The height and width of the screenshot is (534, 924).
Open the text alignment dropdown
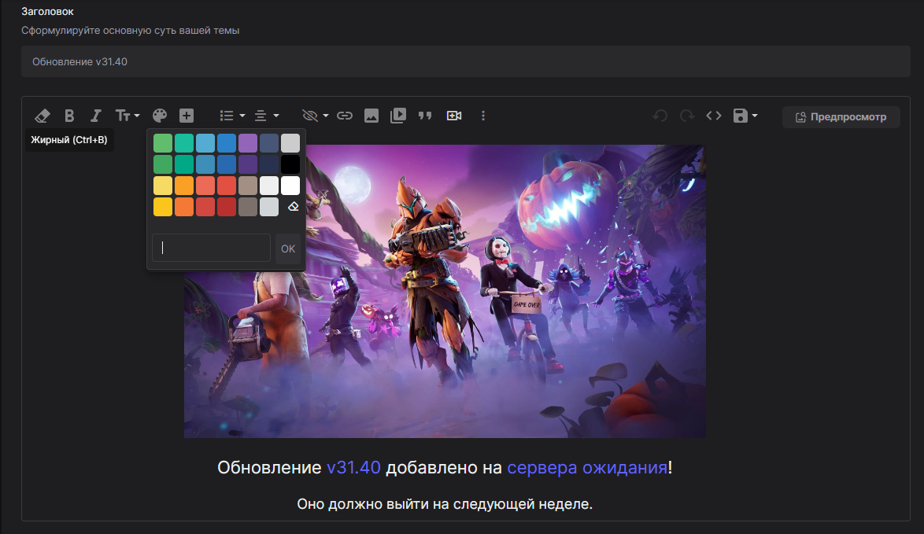pyautogui.click(x=266, y=116)
